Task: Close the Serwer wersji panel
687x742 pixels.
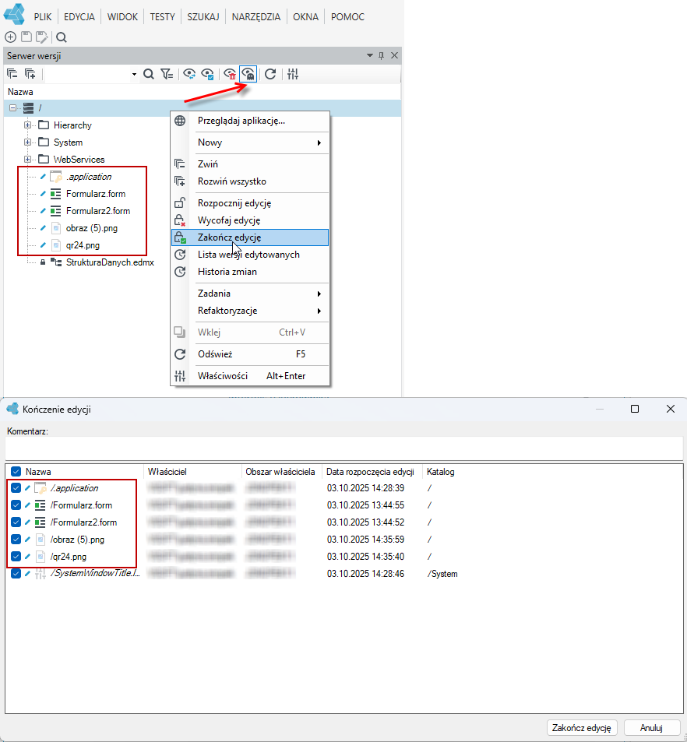Action: [394, 56]
